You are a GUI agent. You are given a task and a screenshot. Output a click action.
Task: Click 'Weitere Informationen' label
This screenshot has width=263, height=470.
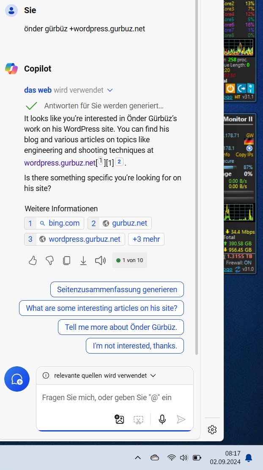tap(61, 209)
